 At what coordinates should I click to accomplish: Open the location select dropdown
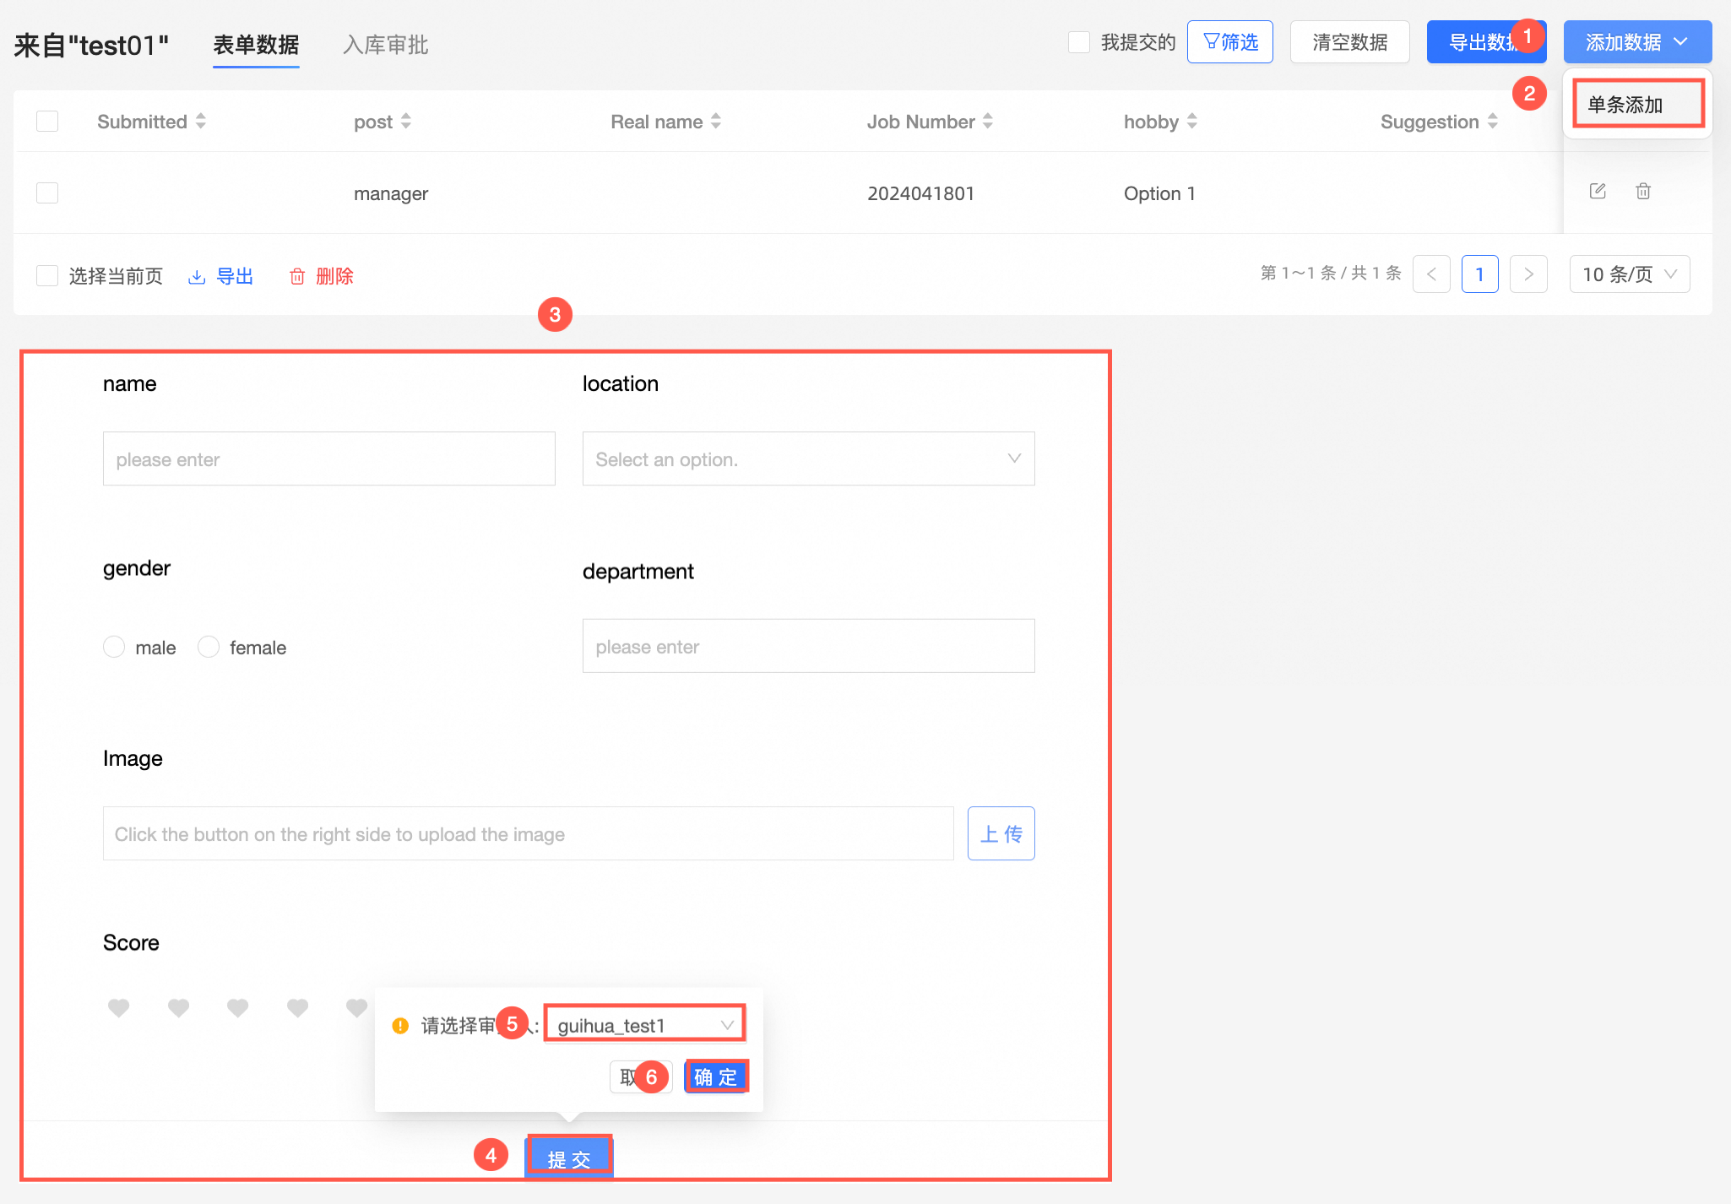point(808,458)
